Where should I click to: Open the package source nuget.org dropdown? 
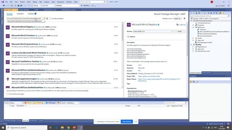click(178, 18)
